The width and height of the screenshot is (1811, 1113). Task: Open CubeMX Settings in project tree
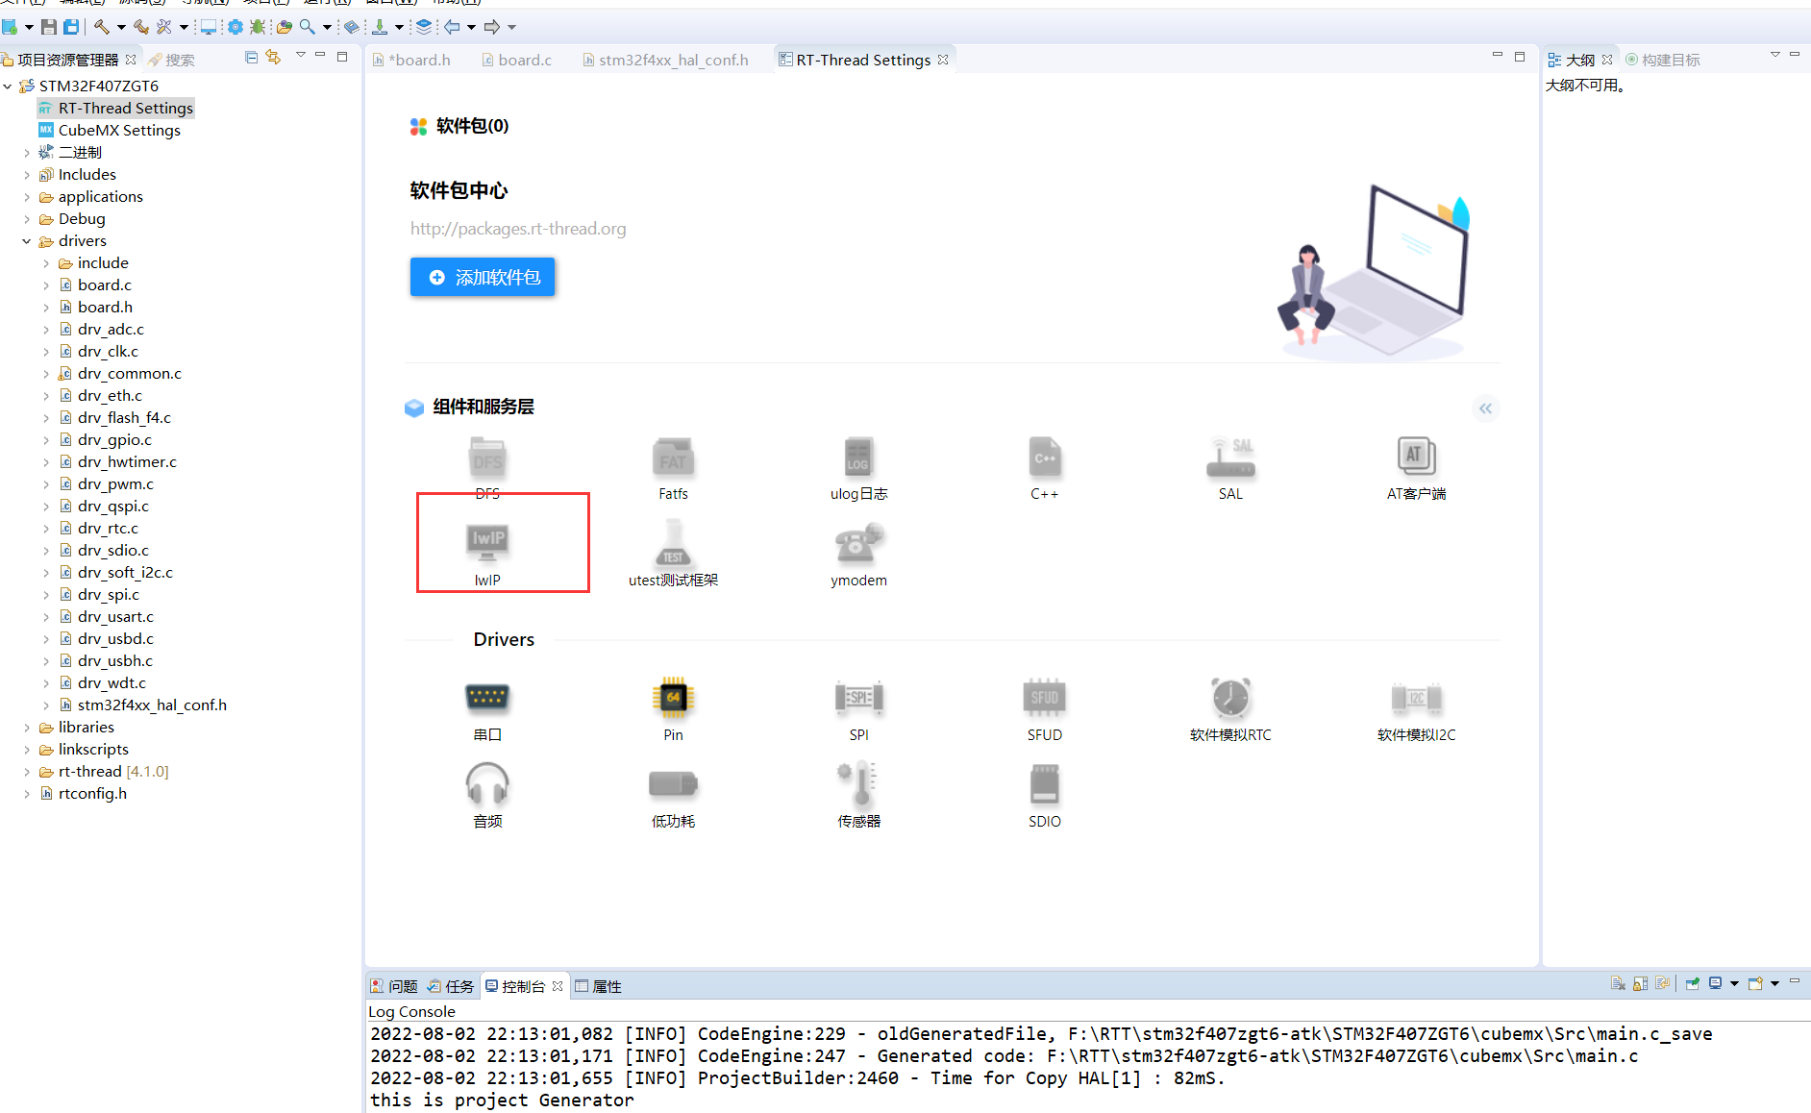pyautogui.click(x=119, y=131)
